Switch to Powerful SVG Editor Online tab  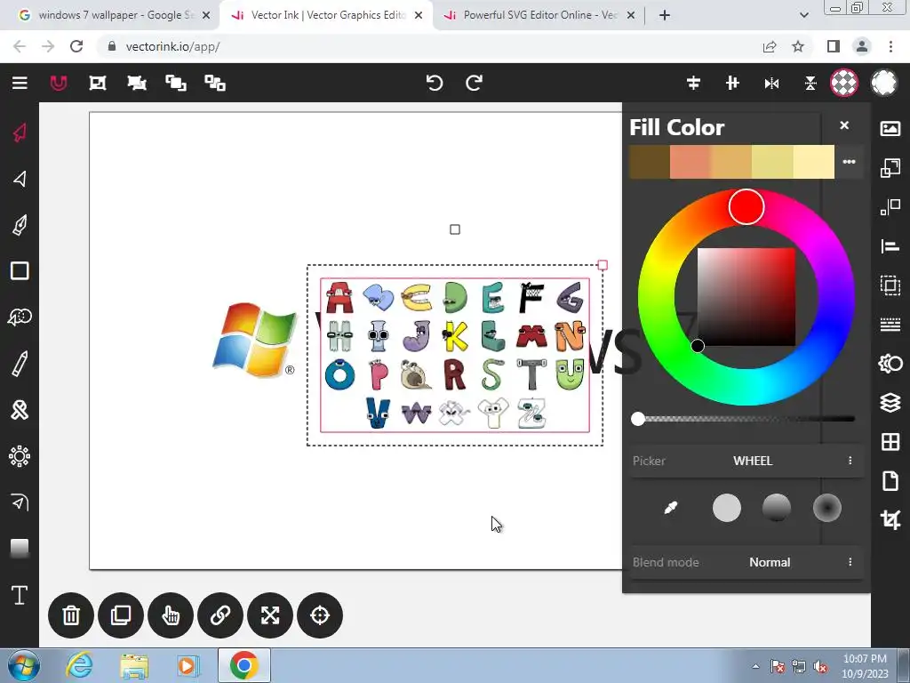tap(539, 15)
